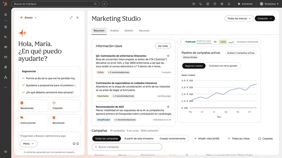Open the Breeze agent dropdown
This screenshot has height=158, width=282.
coord(28,17)
